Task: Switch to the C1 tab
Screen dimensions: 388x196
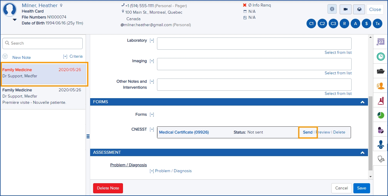Action: click(x=311, y=23)
